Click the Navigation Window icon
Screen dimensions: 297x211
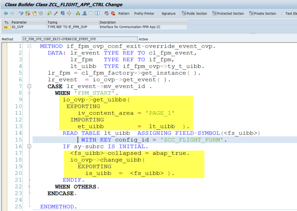pos(85,13)
